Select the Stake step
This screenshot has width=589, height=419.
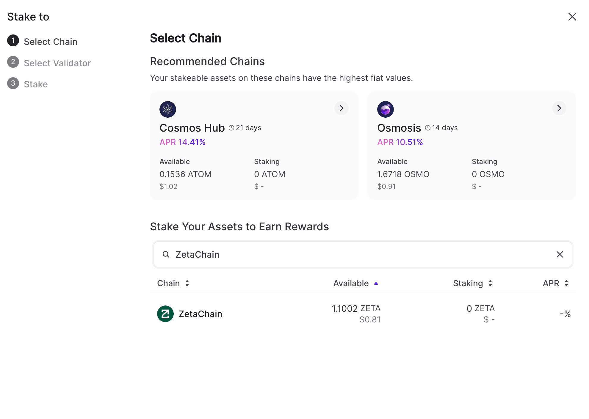35,84
